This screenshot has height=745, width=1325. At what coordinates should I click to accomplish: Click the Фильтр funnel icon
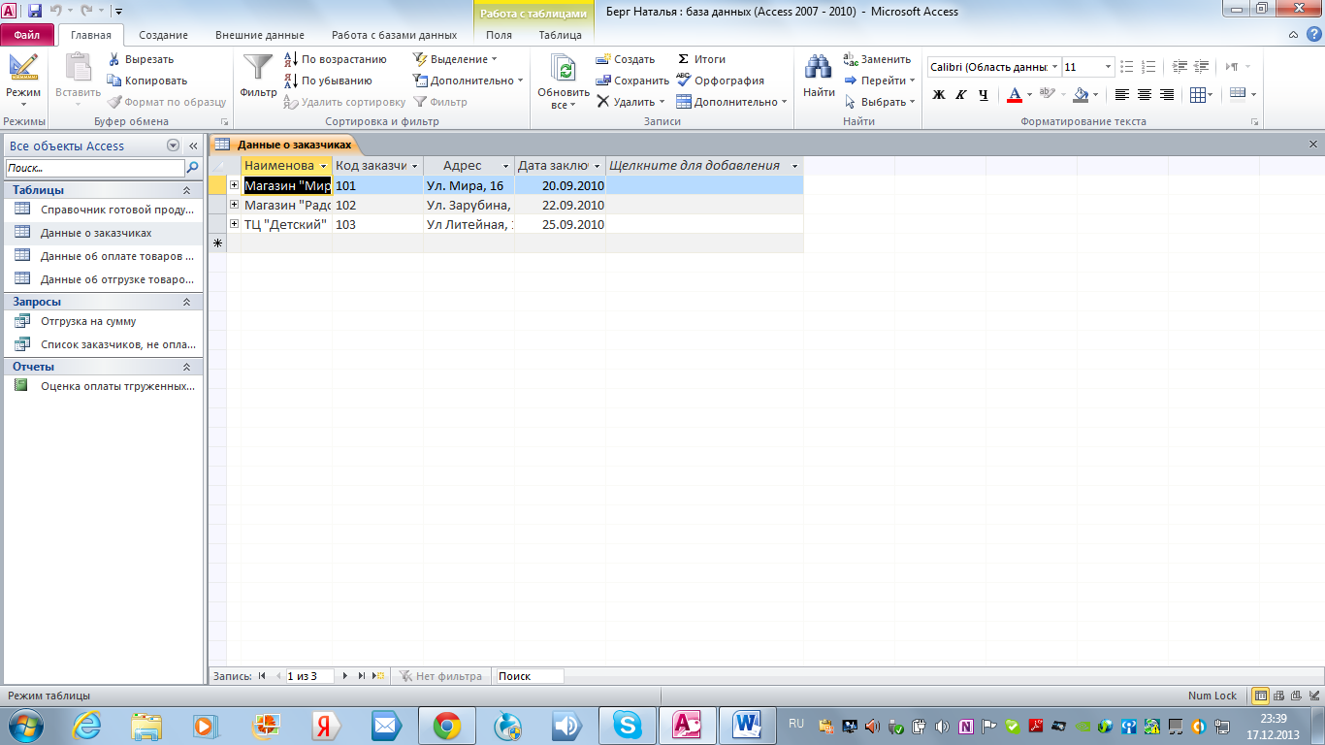[x=258, y=68]
